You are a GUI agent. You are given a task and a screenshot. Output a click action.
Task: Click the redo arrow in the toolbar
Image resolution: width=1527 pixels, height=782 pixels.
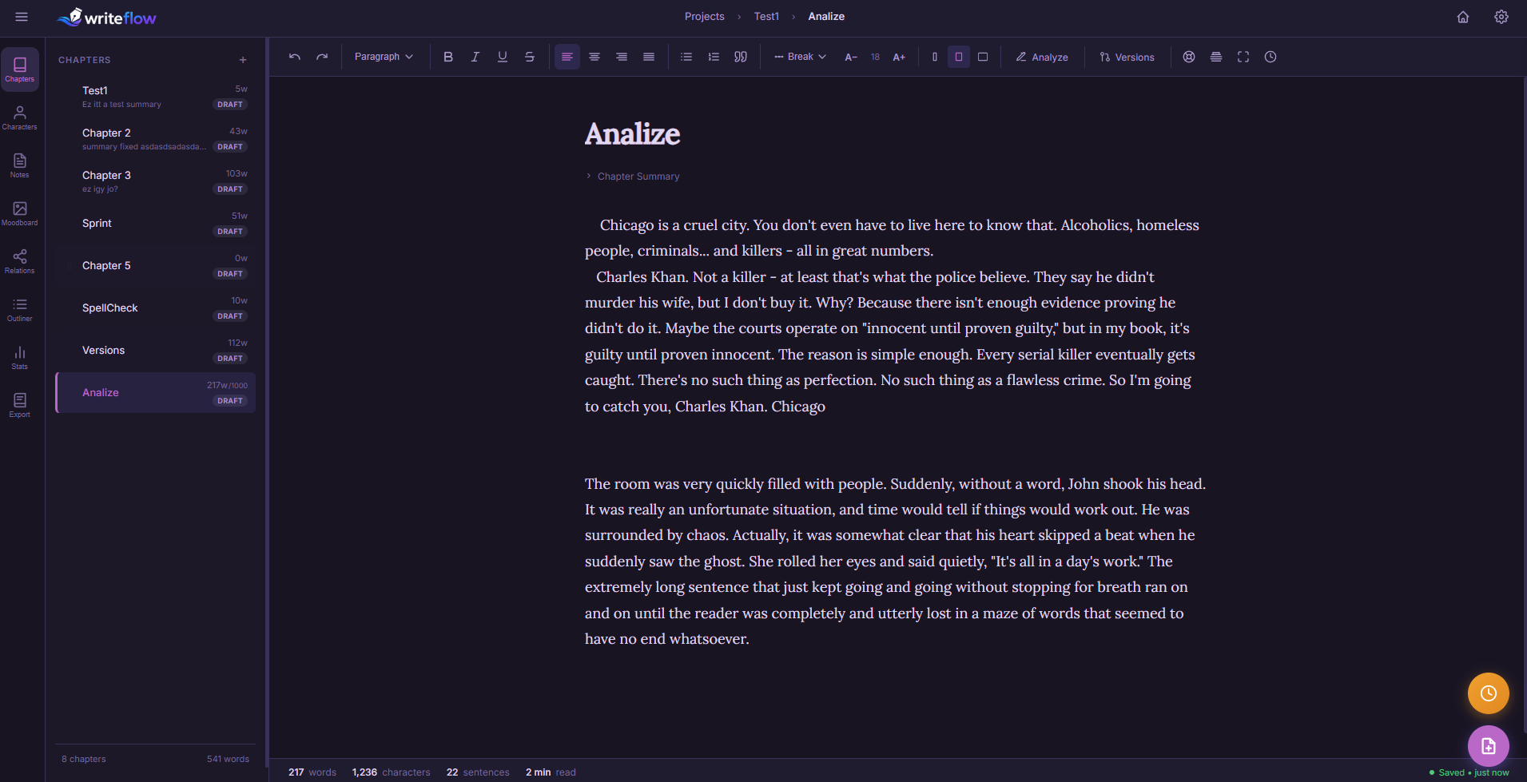(322, 57)
